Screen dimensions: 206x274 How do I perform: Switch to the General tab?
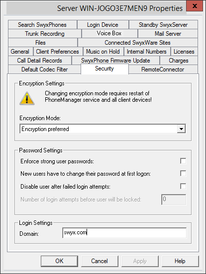pos(20,52)
